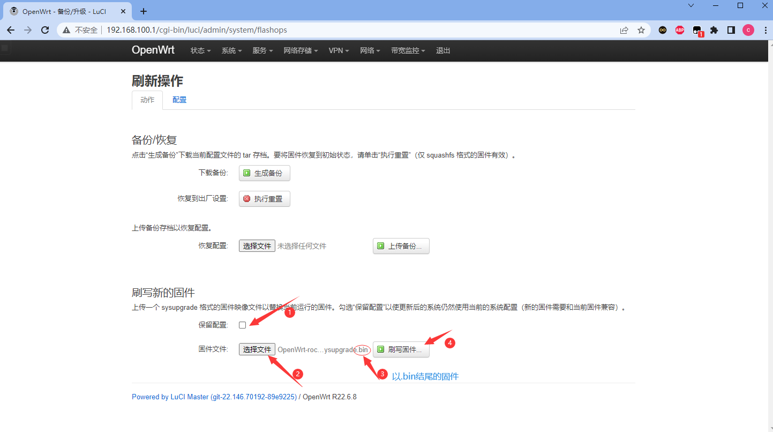Viewport: 773px width, 432px height.
Task: Reload the page with the refresh icon
Action: [x=45, y=30]
